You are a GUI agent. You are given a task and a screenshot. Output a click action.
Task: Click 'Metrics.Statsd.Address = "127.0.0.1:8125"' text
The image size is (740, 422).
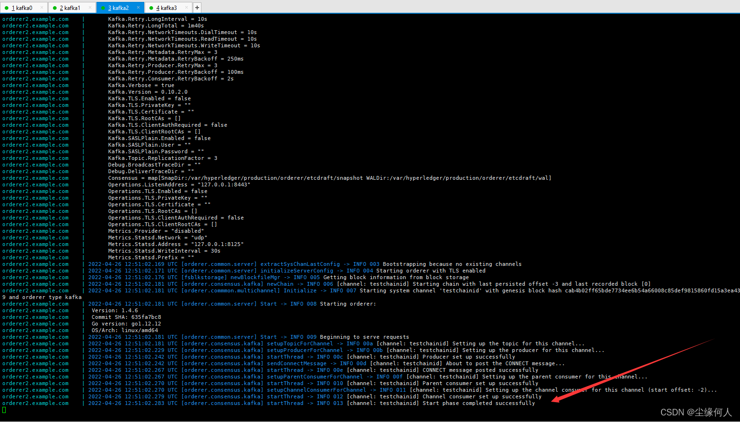(x=176, y=244)
